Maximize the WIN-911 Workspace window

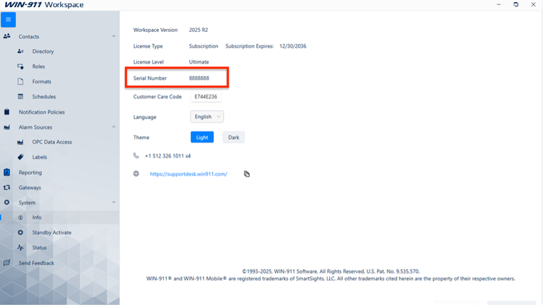click(x=516, y=4)
